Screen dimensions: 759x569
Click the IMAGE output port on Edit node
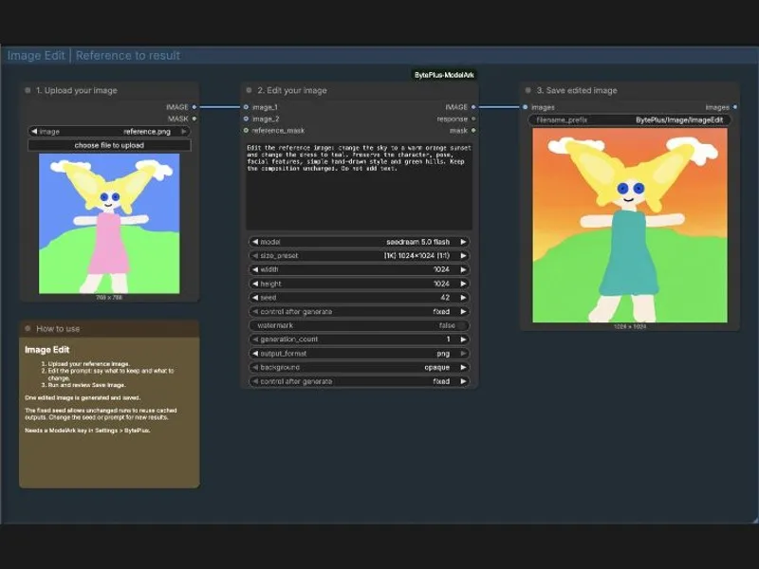point(473,107)
